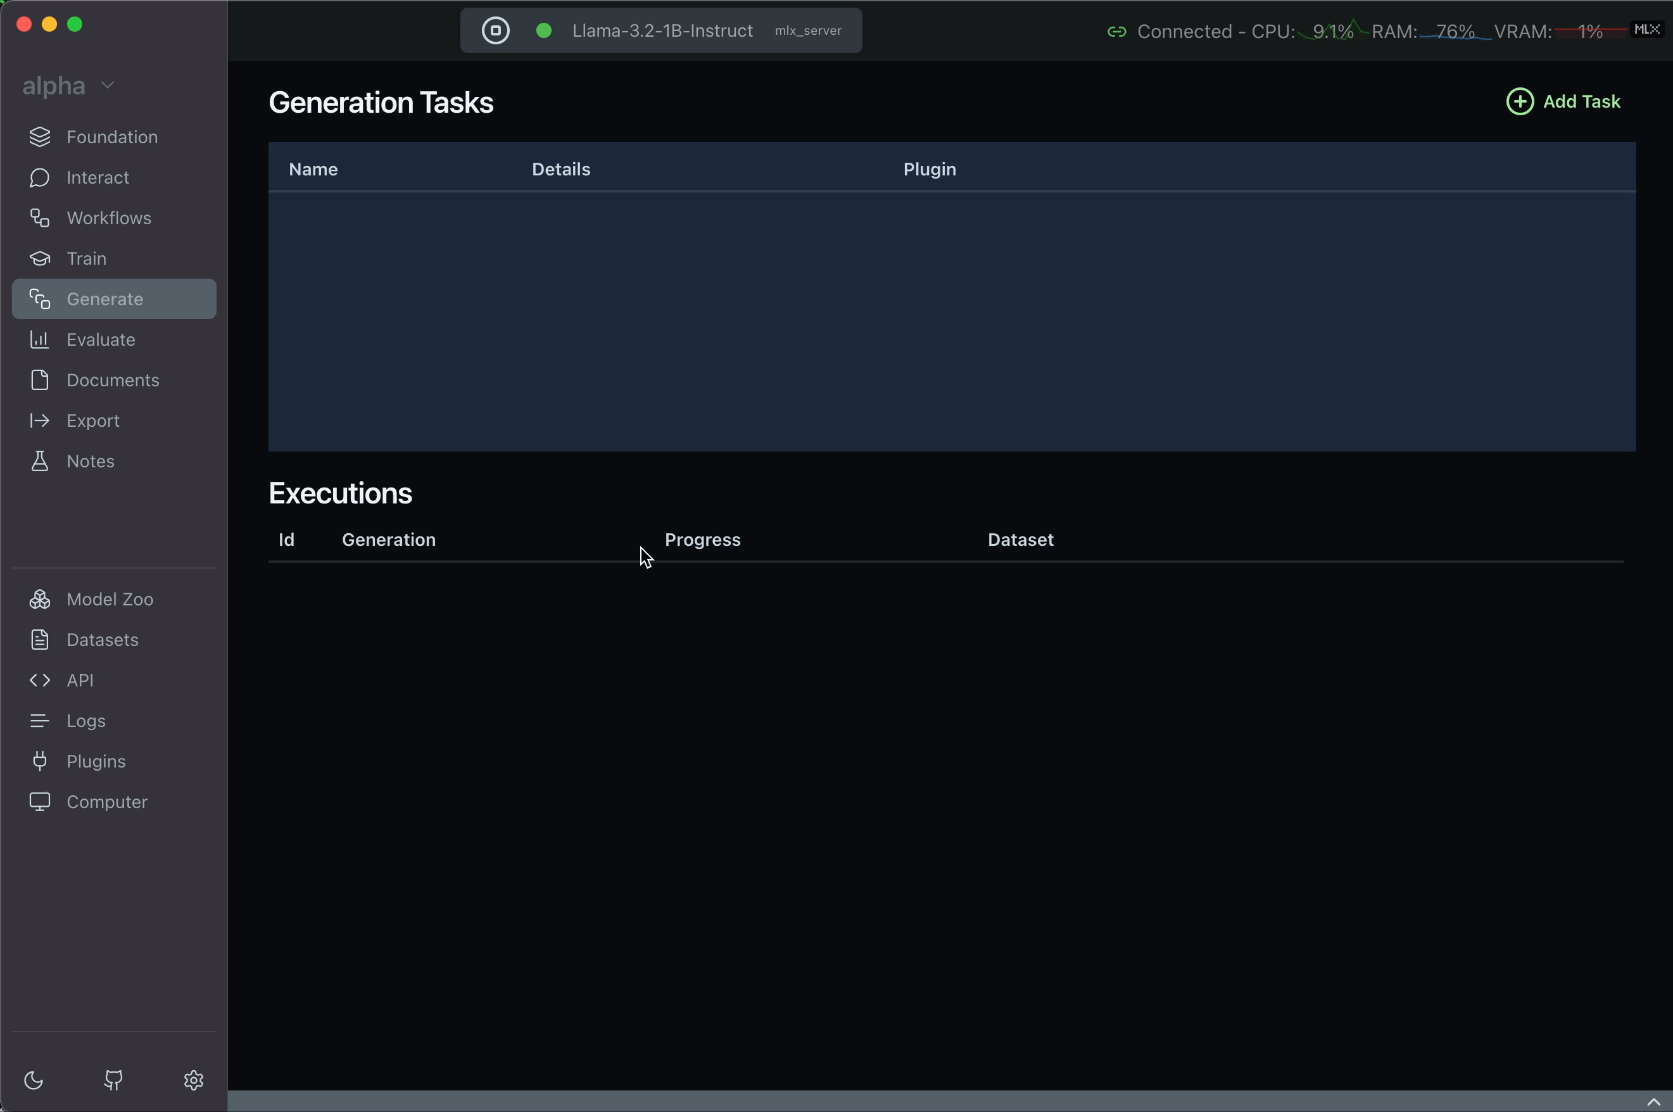Click the Add Task plus icon

click(1519, 101)
